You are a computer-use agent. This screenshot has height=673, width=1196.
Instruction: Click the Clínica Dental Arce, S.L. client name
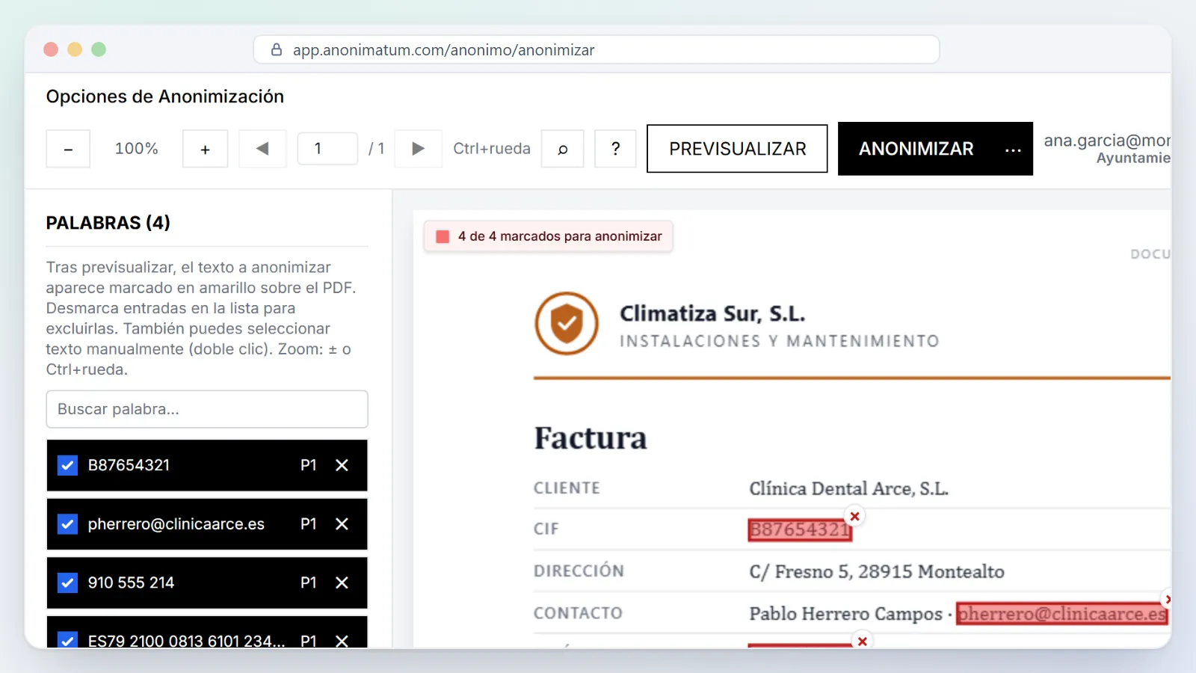point(848,489)
